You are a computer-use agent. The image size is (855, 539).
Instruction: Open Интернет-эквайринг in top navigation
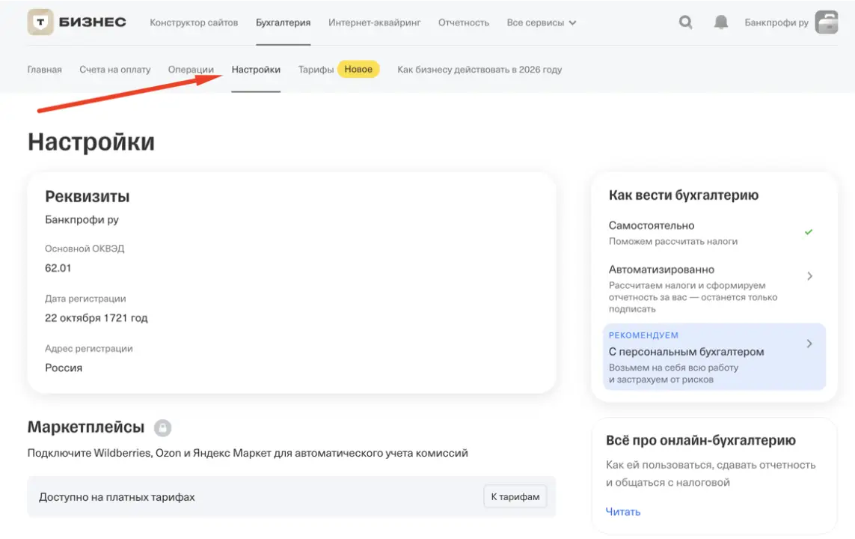pos(374,22)
